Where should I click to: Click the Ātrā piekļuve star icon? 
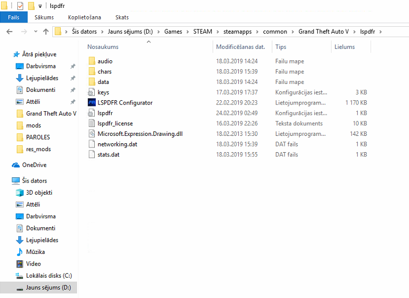[16, 55]
